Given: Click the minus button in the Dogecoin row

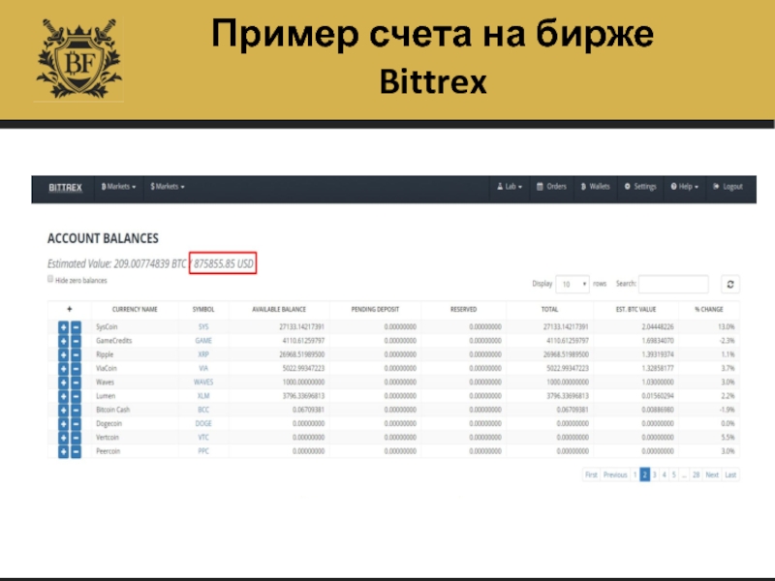Looking at the screenshot, I should (76, 424).
